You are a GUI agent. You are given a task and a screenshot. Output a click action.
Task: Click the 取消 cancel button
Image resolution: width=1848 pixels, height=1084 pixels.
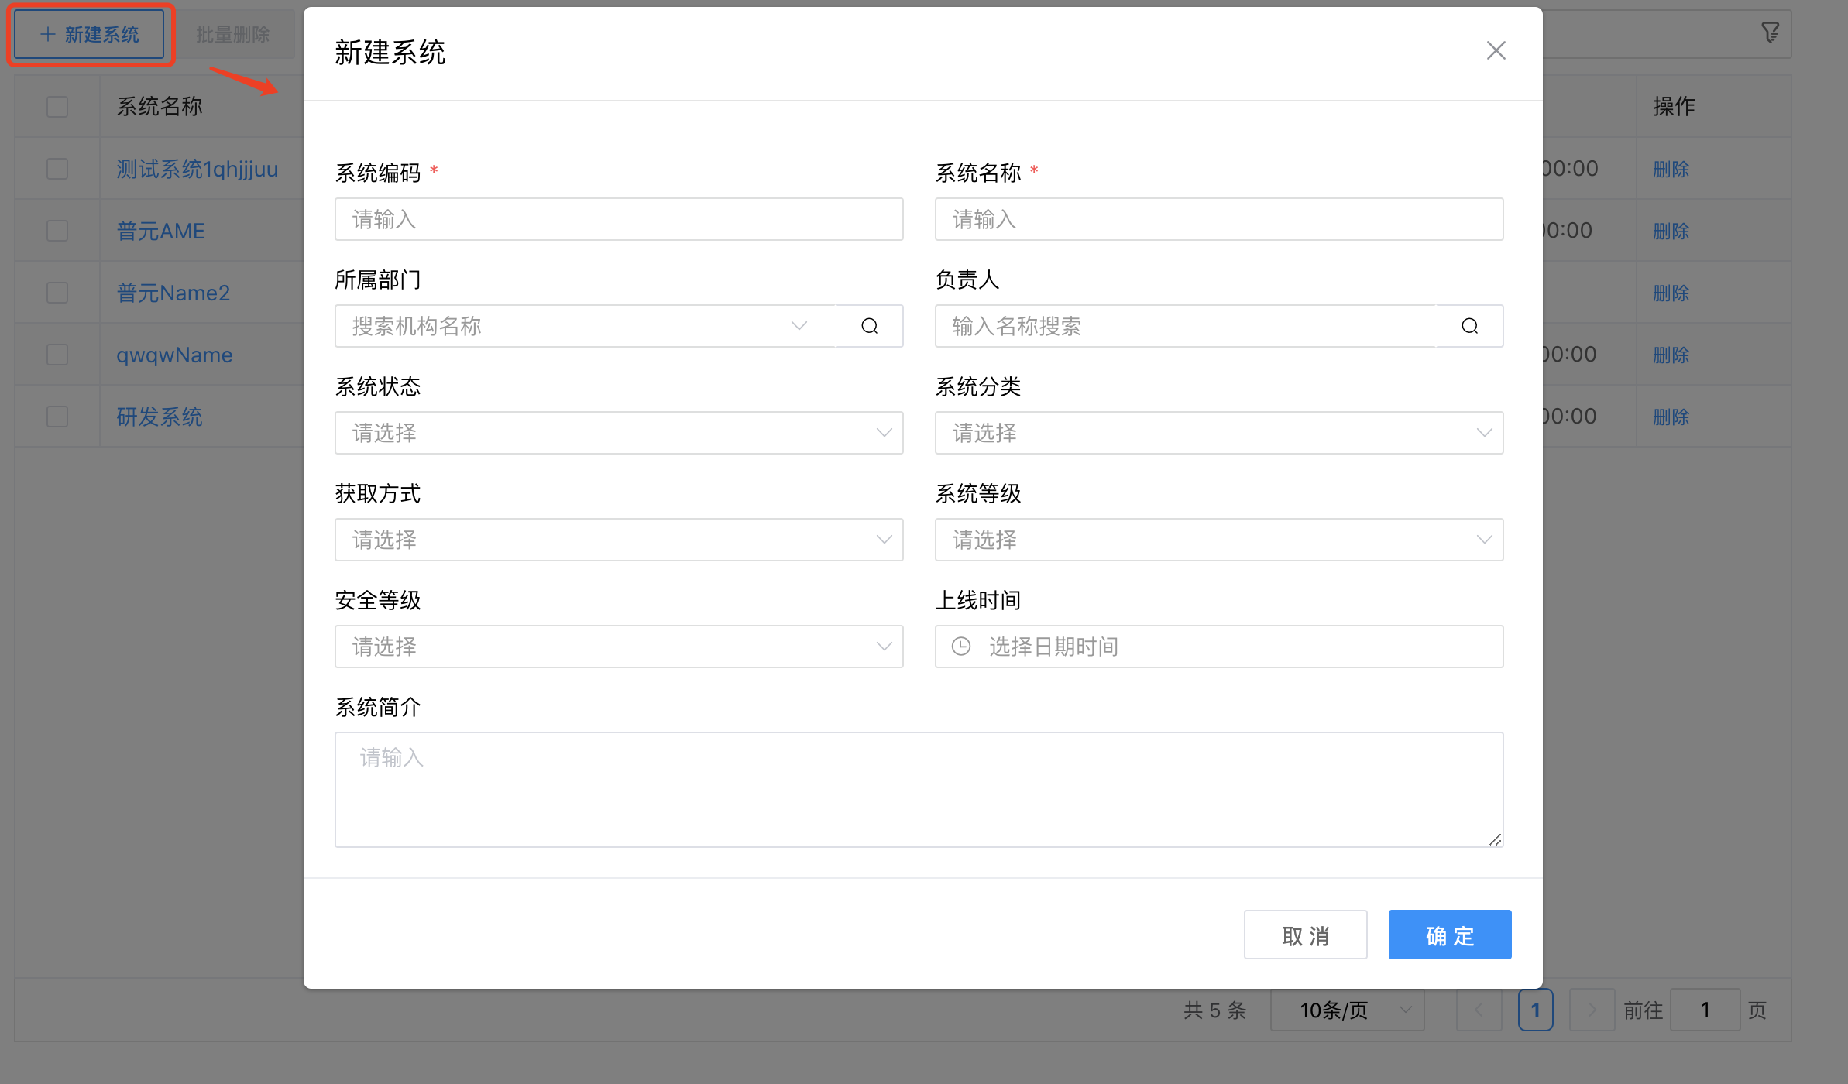[1305, 935]
